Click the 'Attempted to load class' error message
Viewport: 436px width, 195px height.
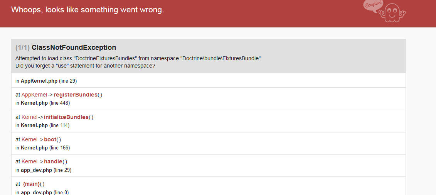(x=139, y=59)
